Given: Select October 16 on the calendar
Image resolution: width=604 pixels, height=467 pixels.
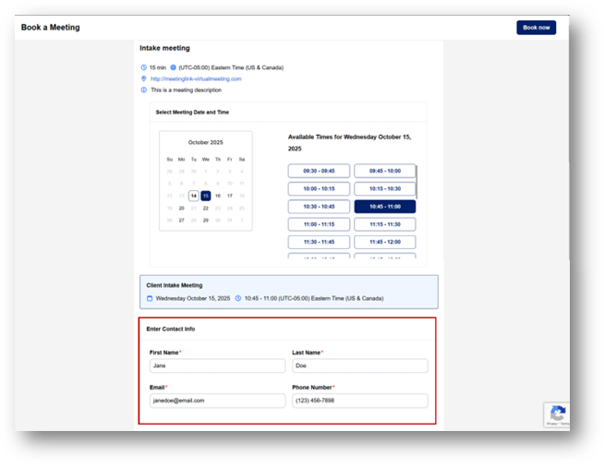Looking at the screenshot, I should coord(218,196).
